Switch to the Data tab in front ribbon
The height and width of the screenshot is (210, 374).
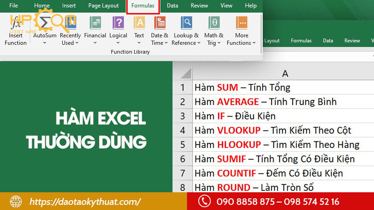[173, 6]
